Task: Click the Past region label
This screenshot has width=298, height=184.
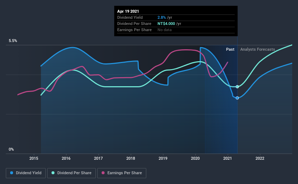Action: (x=230, y=49)
